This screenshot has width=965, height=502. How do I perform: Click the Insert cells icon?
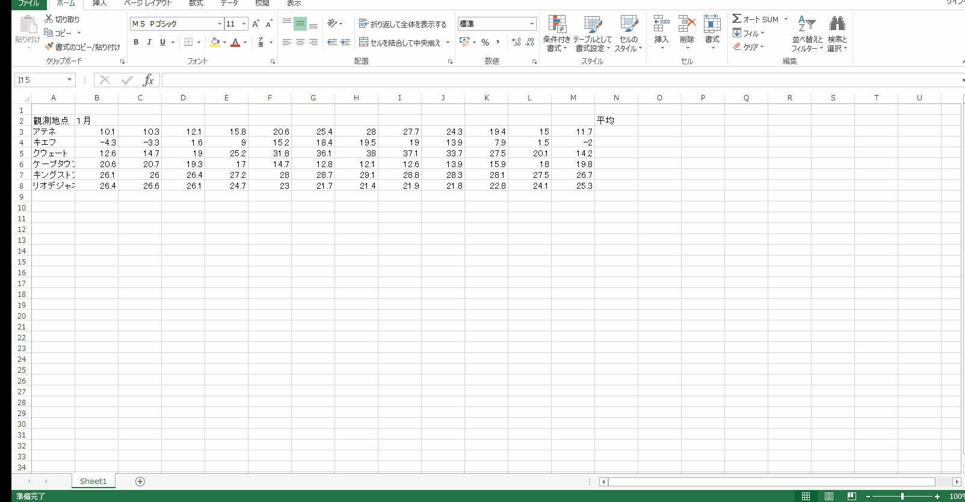[x=661, y=26]
